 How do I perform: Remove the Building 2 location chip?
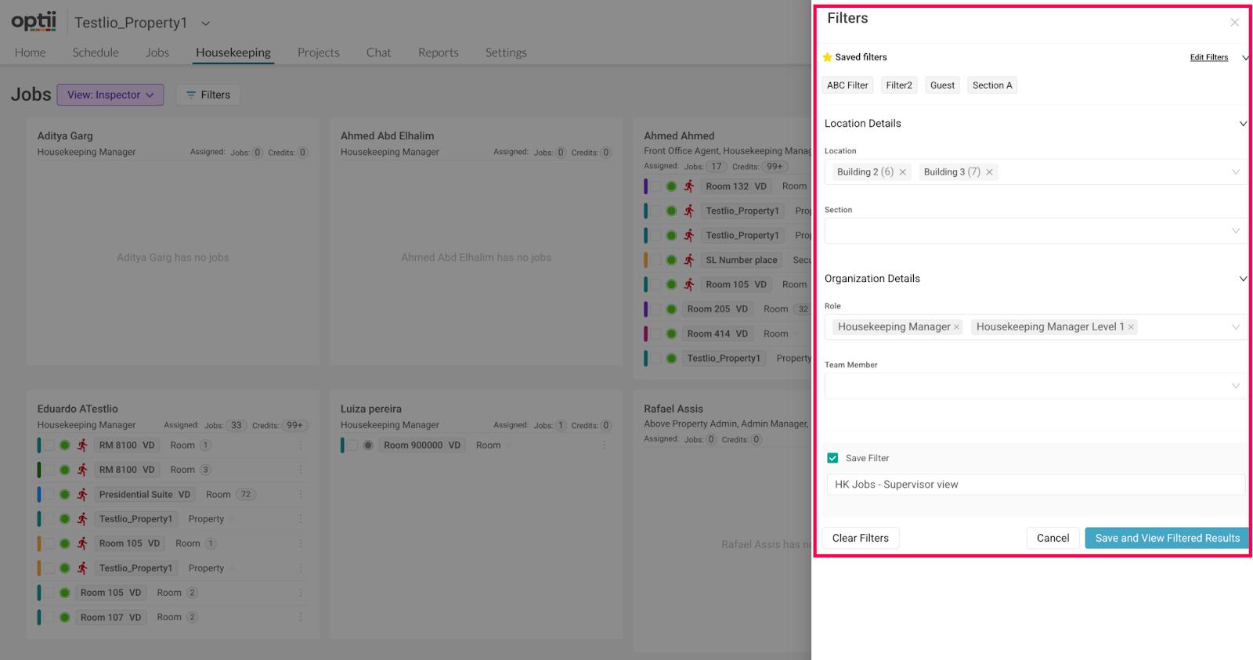902,172
